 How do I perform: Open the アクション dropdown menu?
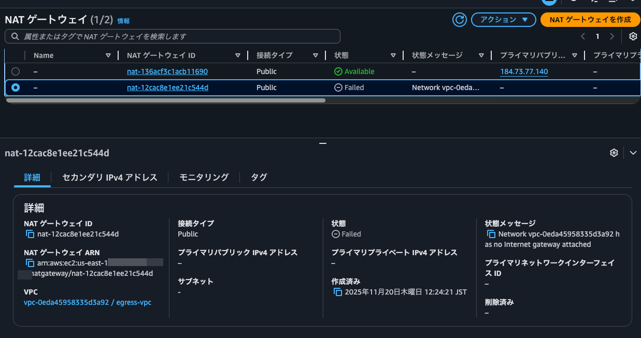click(x=503, y=20)
